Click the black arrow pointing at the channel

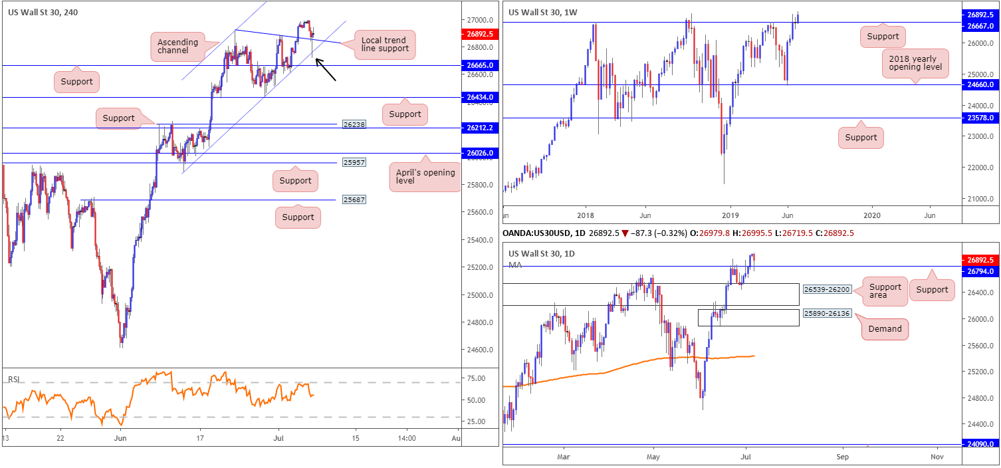point(325,70)
